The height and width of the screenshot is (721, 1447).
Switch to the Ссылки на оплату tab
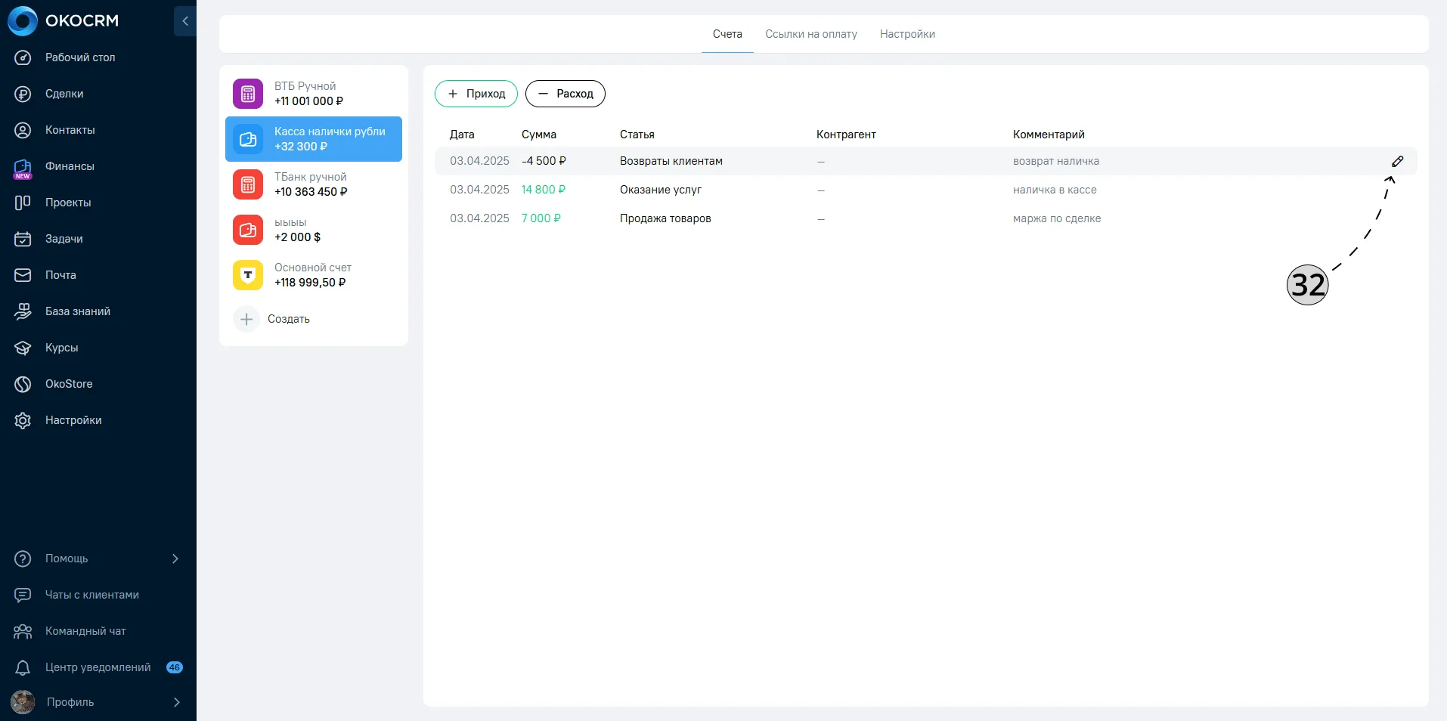[x=811, y=34]
